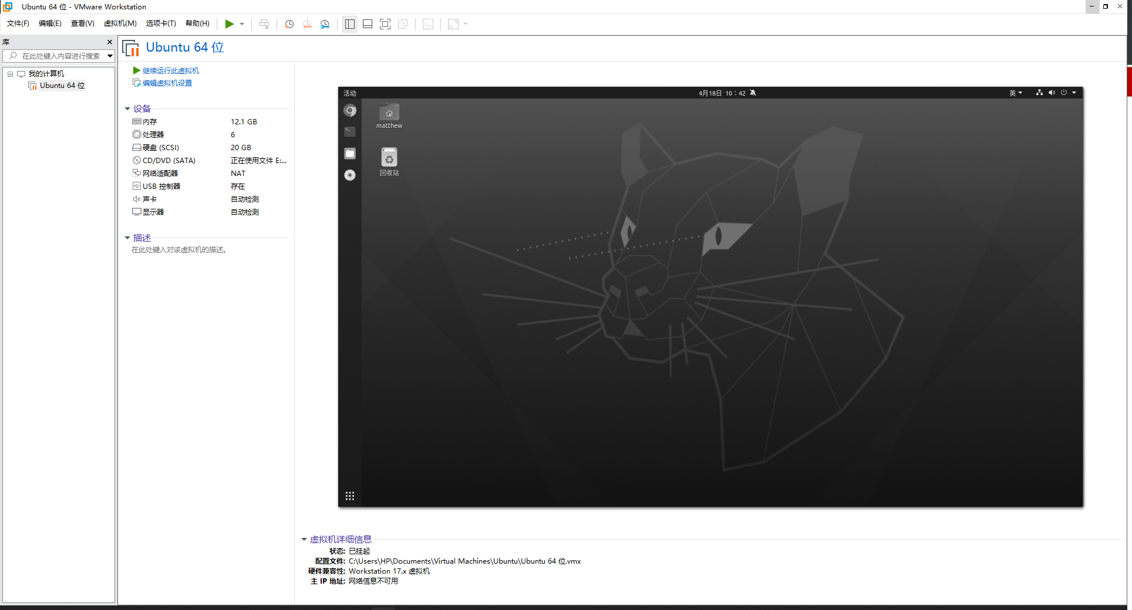Click the Ubuntu notification bell icon
1132x610 pixels.
753,93
